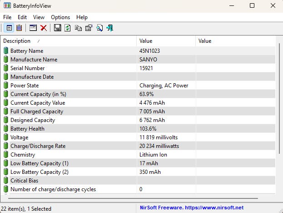Click the serial value 15921
The height and width of the screenshot is (213, 283).
146,68
